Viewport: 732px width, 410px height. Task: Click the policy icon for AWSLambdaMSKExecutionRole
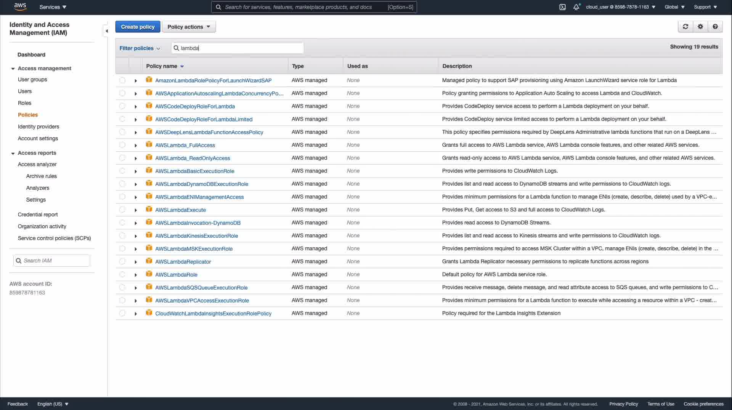149,248
